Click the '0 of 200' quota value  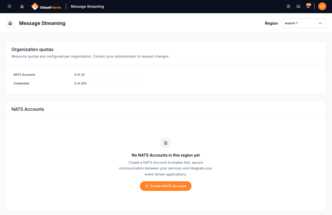point(80,83)
